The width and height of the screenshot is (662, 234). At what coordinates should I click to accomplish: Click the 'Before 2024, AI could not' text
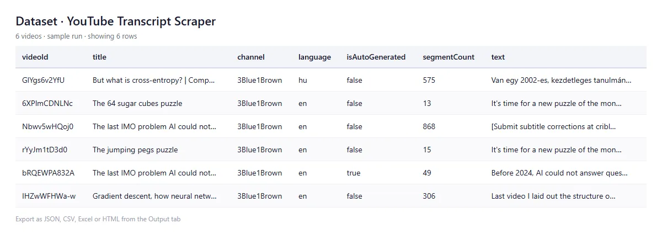[560, 173]
